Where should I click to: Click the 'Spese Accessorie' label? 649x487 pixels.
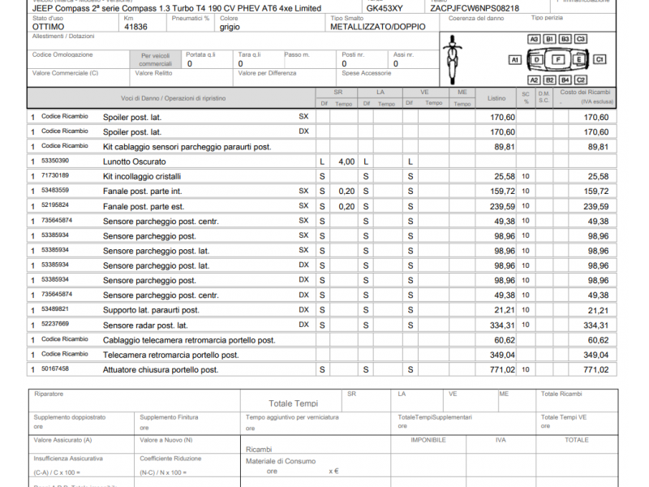point(367,73)
